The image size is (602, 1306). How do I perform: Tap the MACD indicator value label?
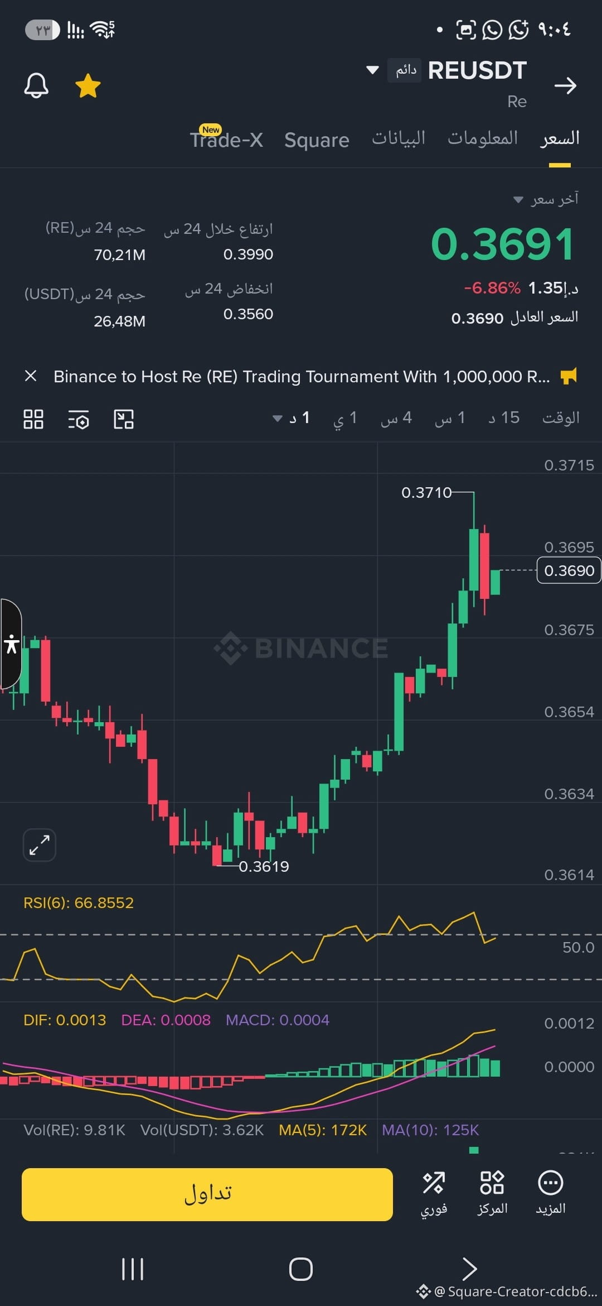pyautogui.click(x=278, y=1020)
